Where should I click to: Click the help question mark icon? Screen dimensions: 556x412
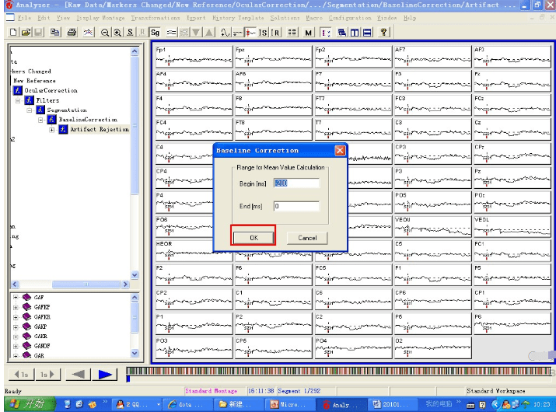point(383,33)
